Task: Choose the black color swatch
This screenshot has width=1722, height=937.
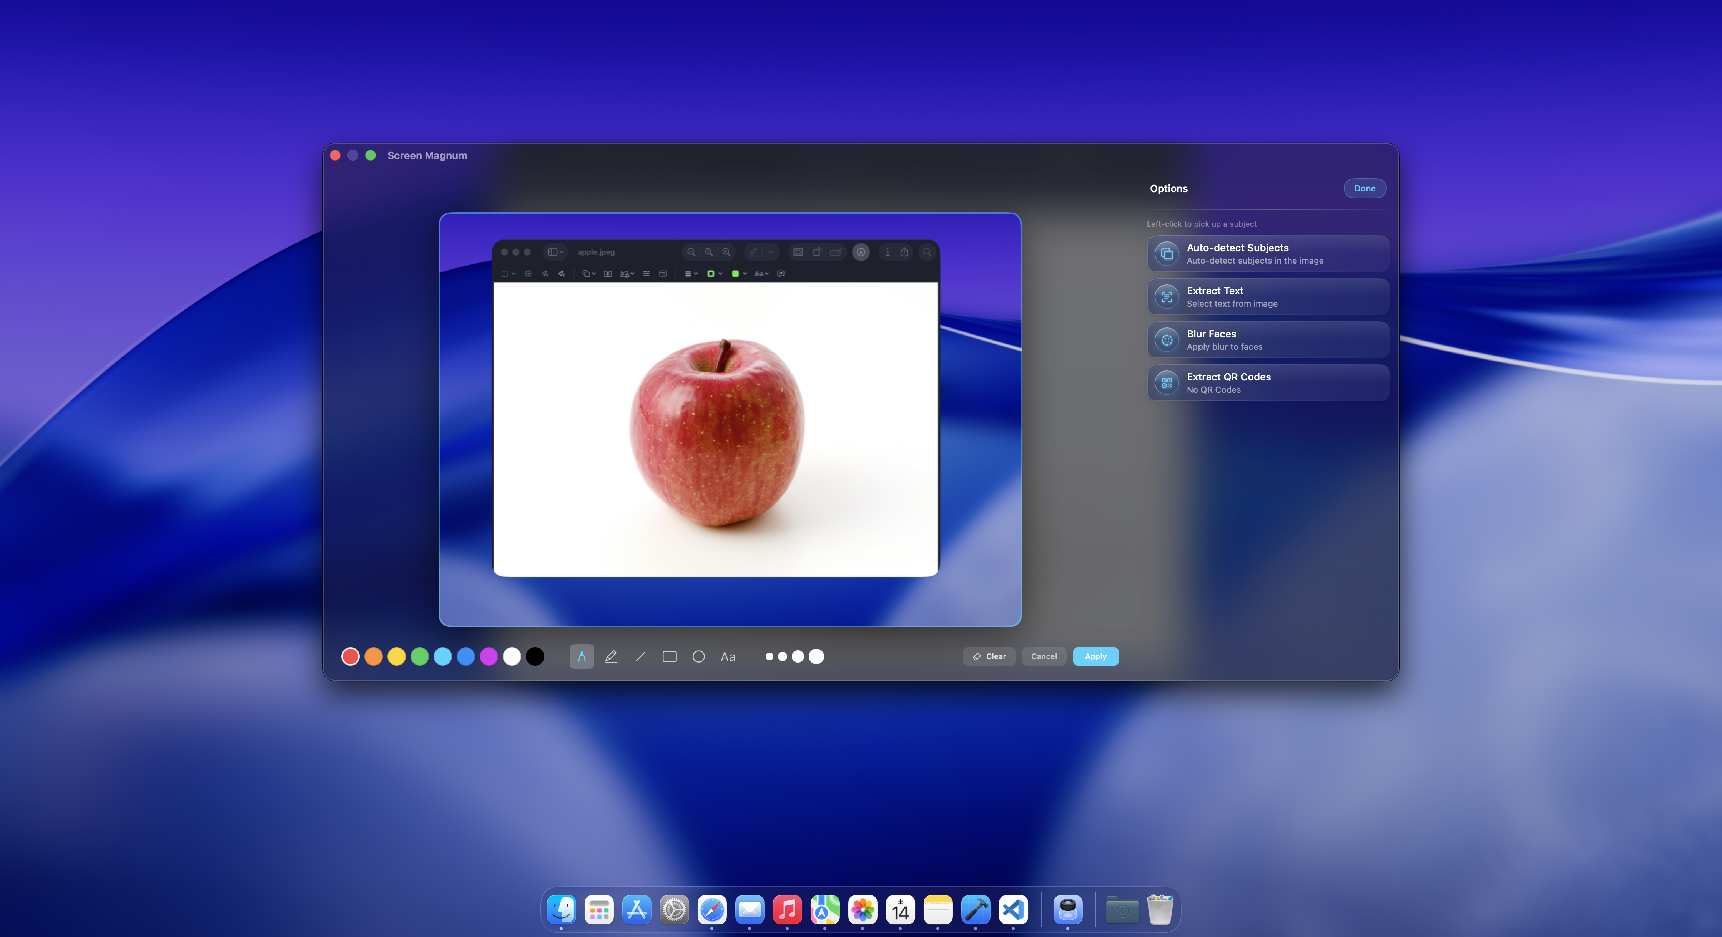Action: point(535,656)
